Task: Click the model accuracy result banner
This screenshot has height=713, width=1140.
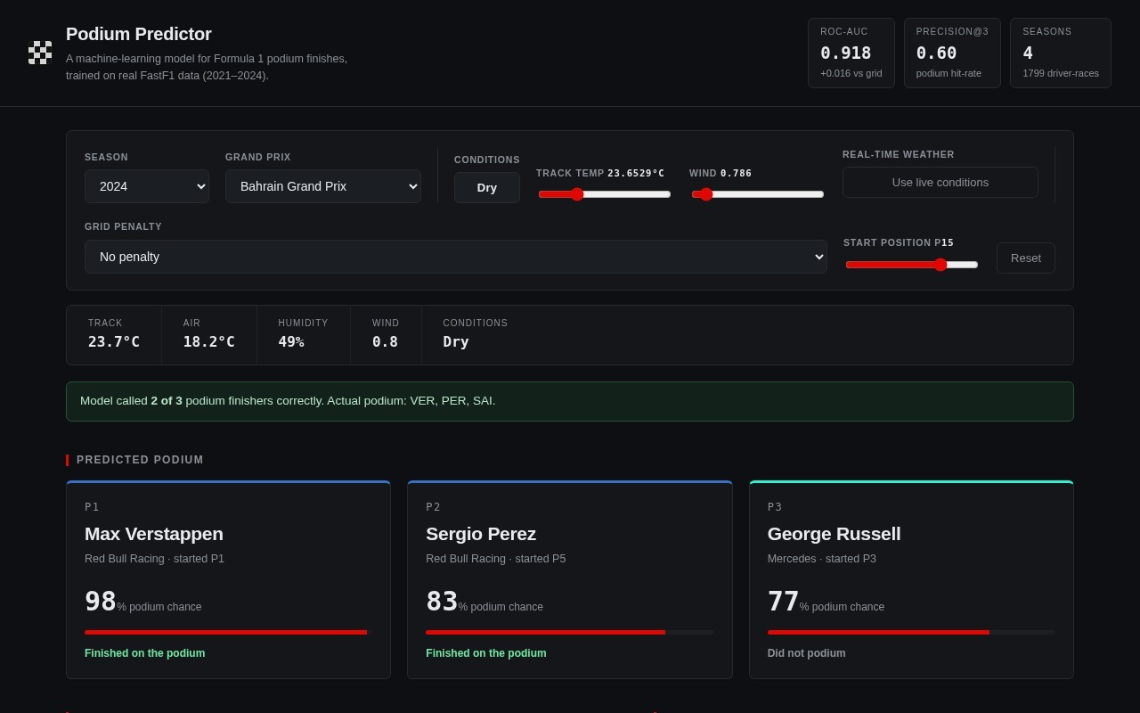Action: 570,401
